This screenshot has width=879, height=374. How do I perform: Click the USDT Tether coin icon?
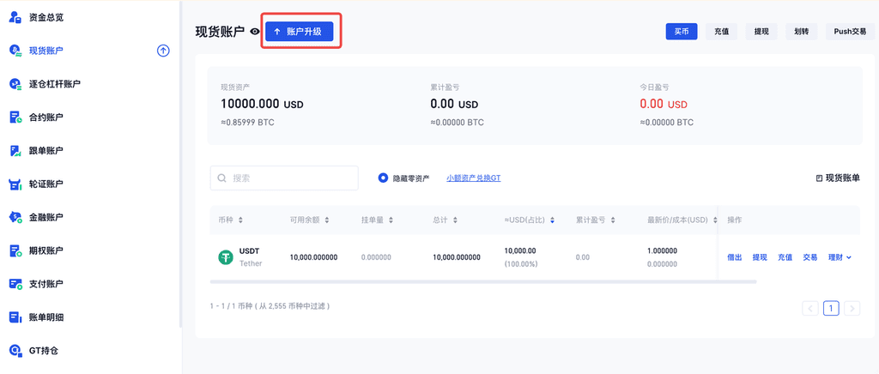pos(226,257)
